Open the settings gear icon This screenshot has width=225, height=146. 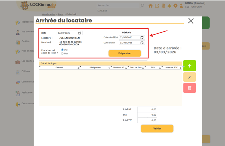tap(175, 6)
